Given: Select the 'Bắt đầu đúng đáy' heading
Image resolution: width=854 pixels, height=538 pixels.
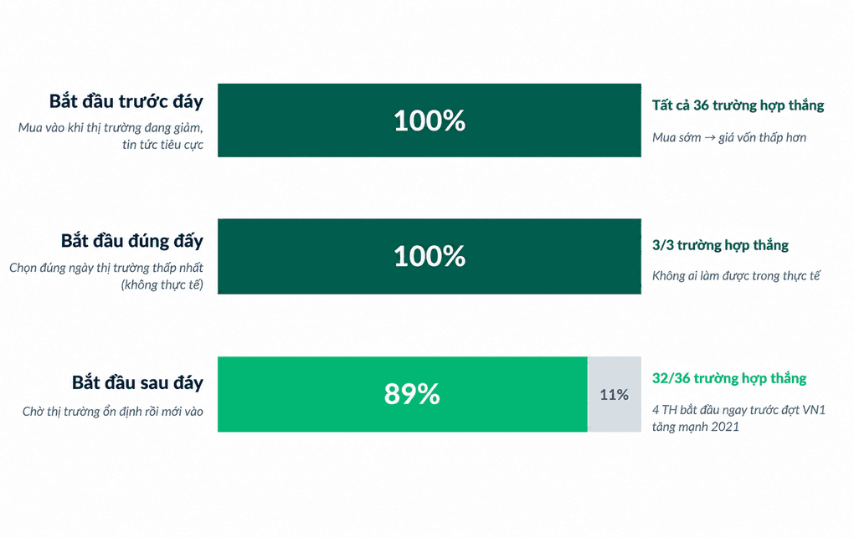Looking at the screenshot, I should (131, 241).
